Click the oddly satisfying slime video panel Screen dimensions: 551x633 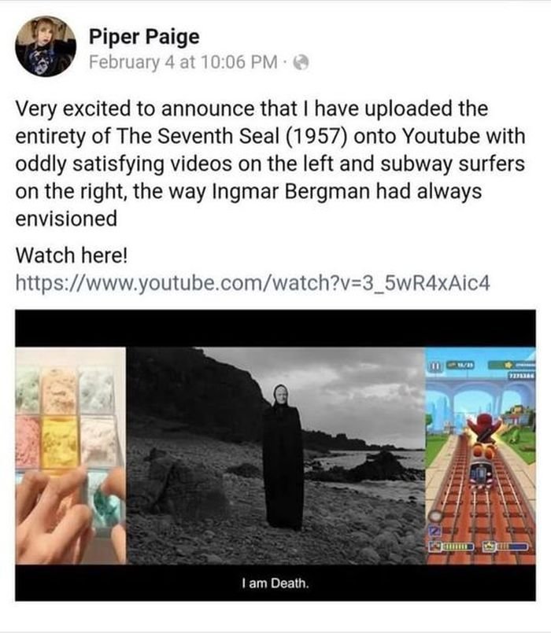tap(71, 456)
